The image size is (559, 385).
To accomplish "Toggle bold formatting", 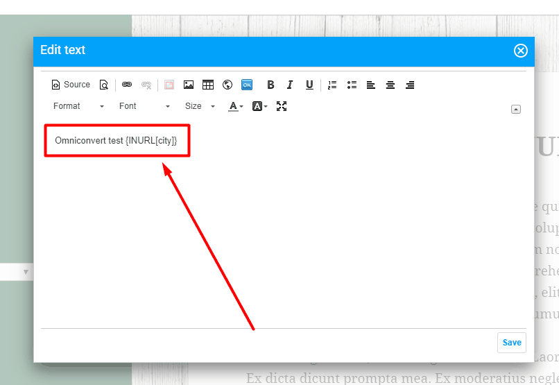I will pyautogui.click(x=270, y=85).
